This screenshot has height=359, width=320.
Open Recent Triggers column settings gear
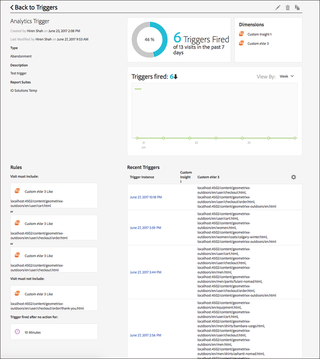(x=294, y=177)
